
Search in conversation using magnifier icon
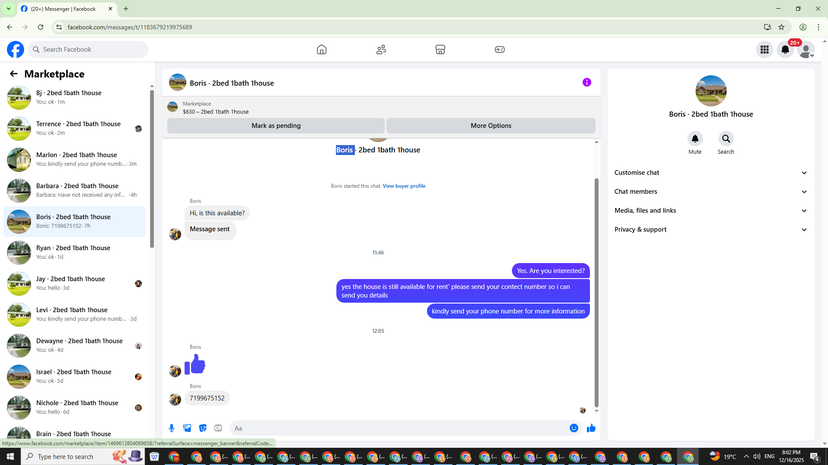click(x=726, y=139)
